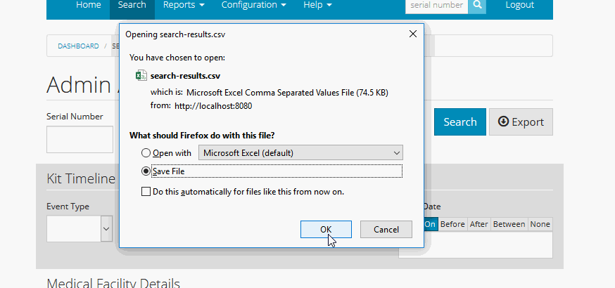The height and width of the screenshot is (288, 615).
Task: Select the Before date filter option
Action: click(452, 224)
